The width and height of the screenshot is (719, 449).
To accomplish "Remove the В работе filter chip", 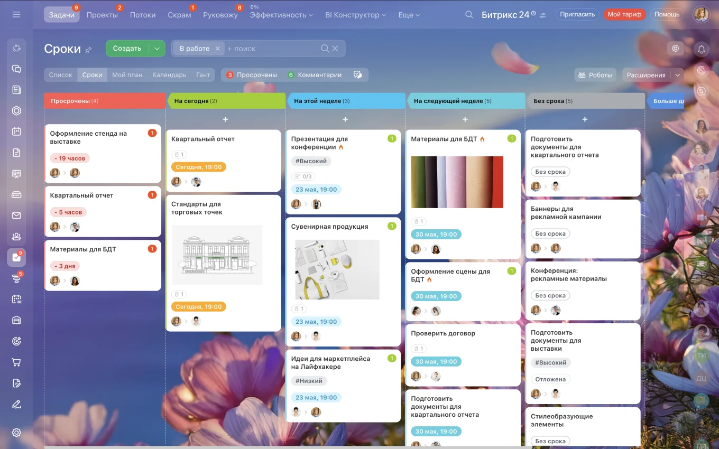I will (x=217, y=49).
